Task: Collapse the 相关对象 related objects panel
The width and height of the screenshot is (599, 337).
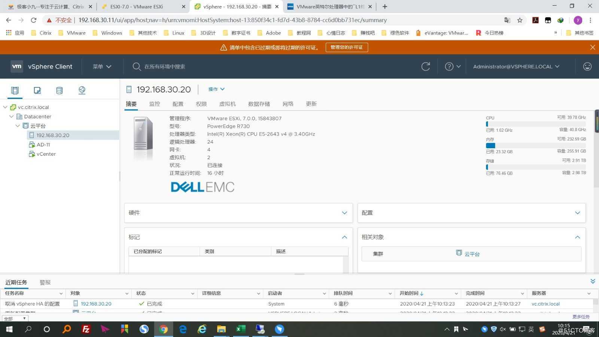Action: [x=578, y=237]
